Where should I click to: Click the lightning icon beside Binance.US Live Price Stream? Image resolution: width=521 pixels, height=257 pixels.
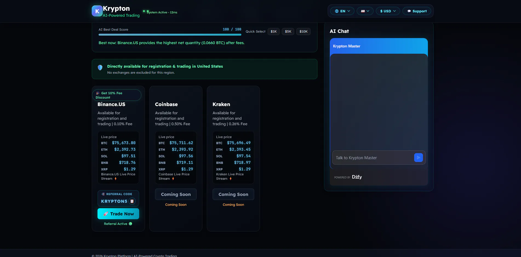tap(116, 179)
